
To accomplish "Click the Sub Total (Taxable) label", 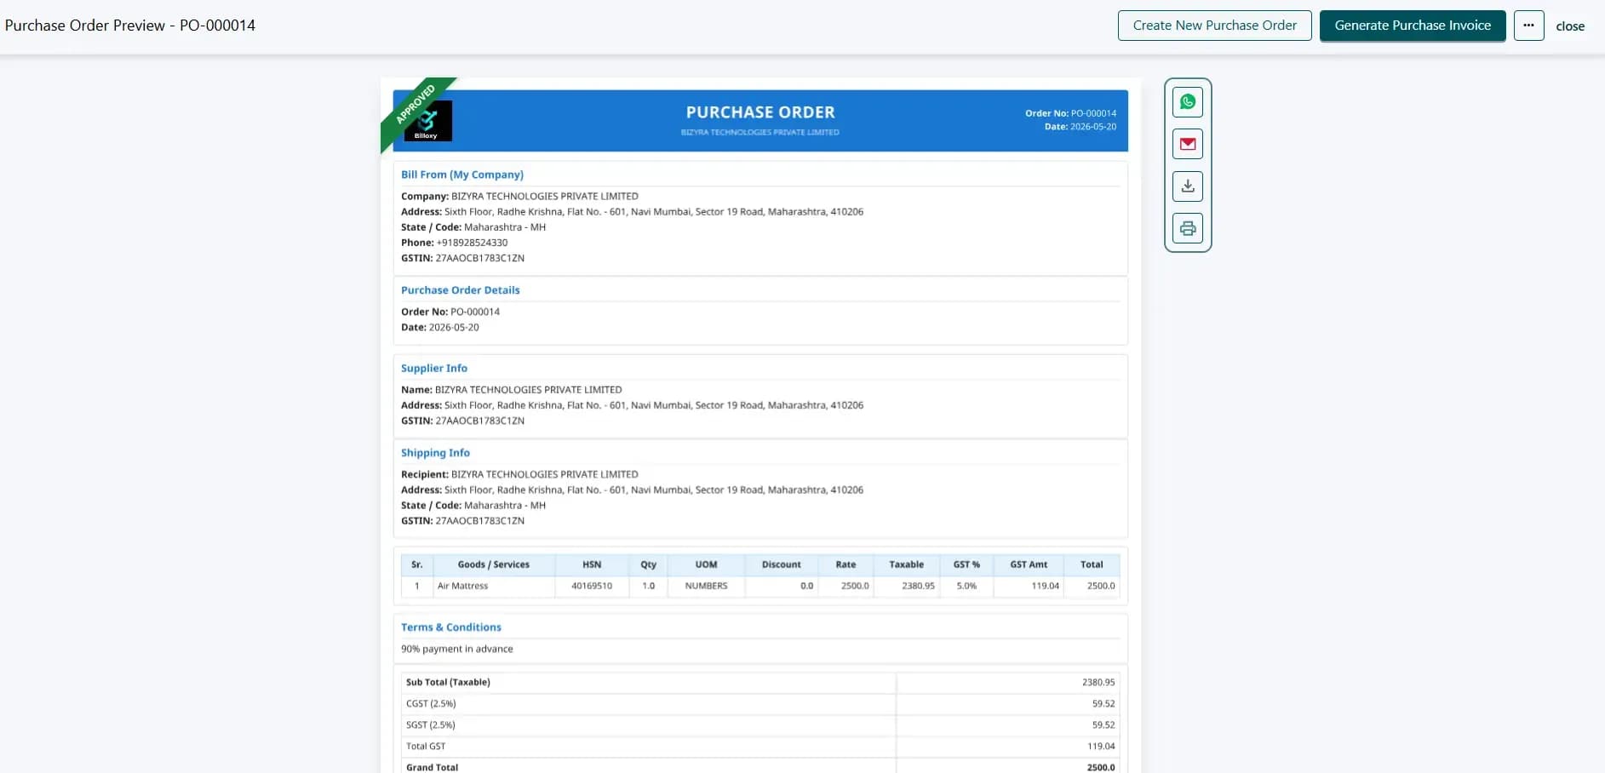I will tap(448, 683).
